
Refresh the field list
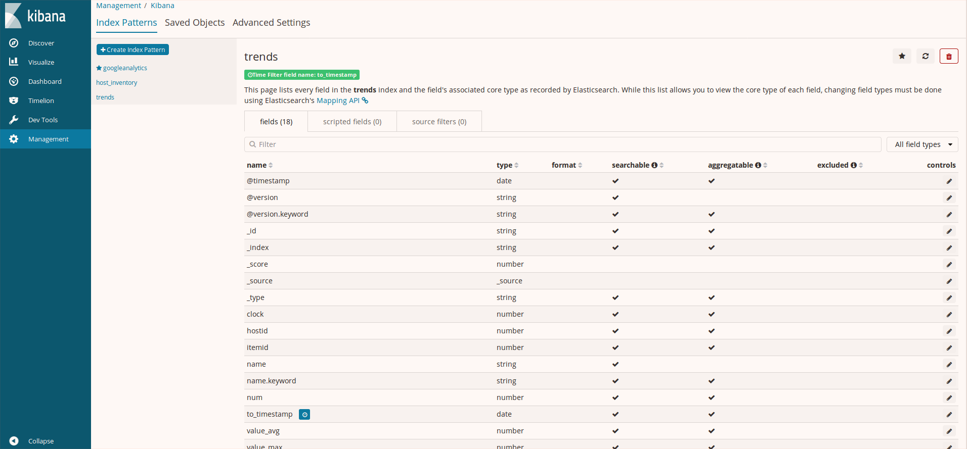(926, 56)
